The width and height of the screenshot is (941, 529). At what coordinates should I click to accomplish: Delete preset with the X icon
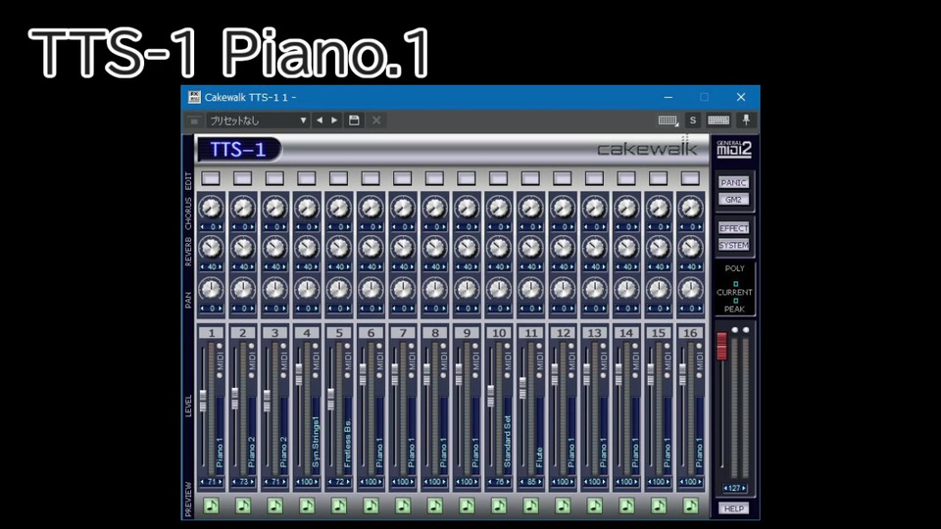[376, 120]
